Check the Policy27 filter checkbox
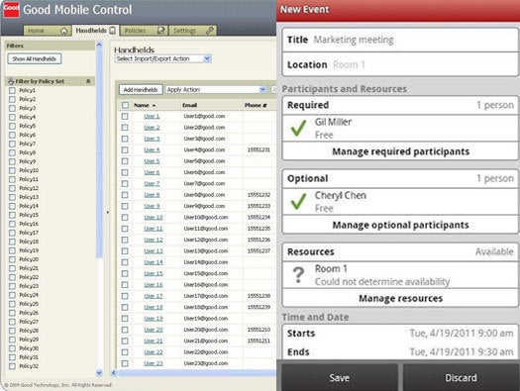 click(12, 322)
